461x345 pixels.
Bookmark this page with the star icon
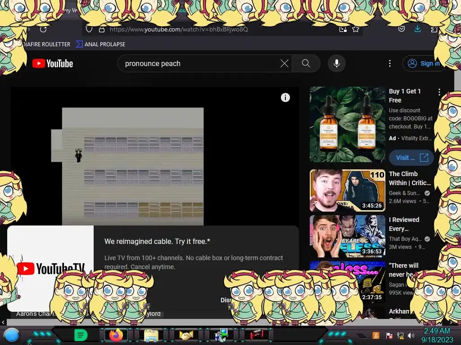356,29
